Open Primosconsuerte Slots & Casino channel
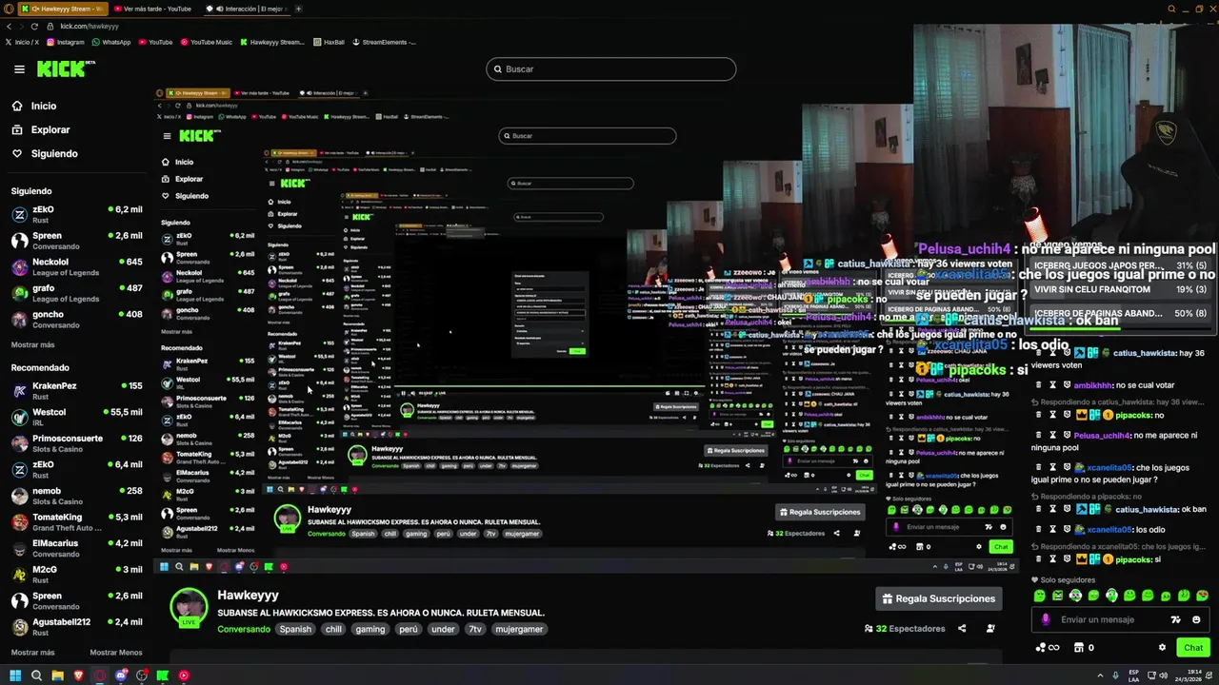Image resolution: width=1219 pixels, height=685 pixels. coord(76,443)
